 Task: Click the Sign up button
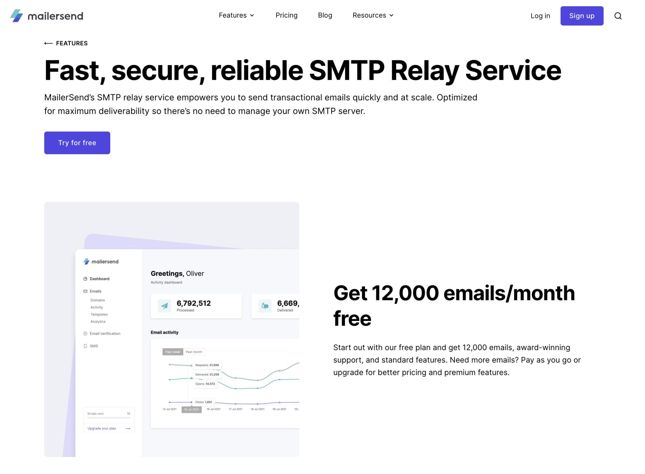click(582, 16)
